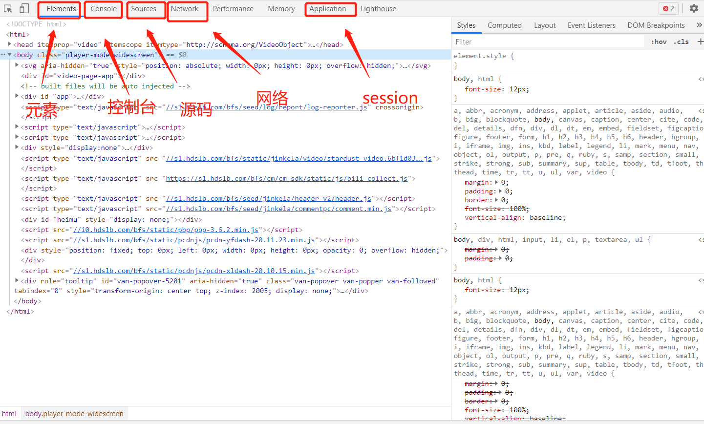Image resolution: width=704 pixels, height=424 pixels.
Task: Select the "built files will be auto injected" comment
Action: point(106,86)
